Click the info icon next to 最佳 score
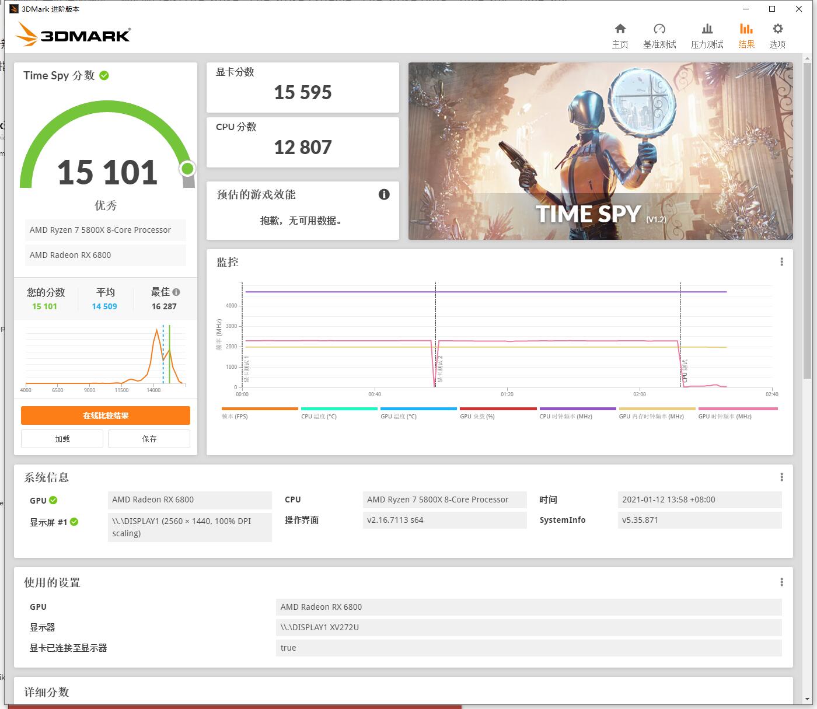This screenshot has height=709, width=817. point(177,292)
